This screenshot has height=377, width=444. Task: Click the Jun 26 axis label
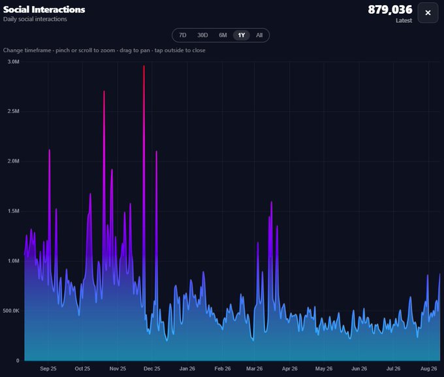click(x=359, y=369)
